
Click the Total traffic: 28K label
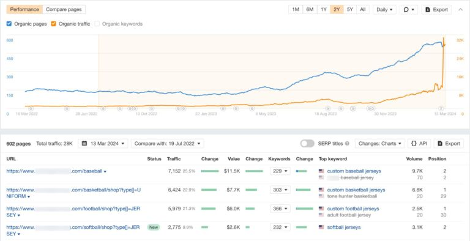54,144
